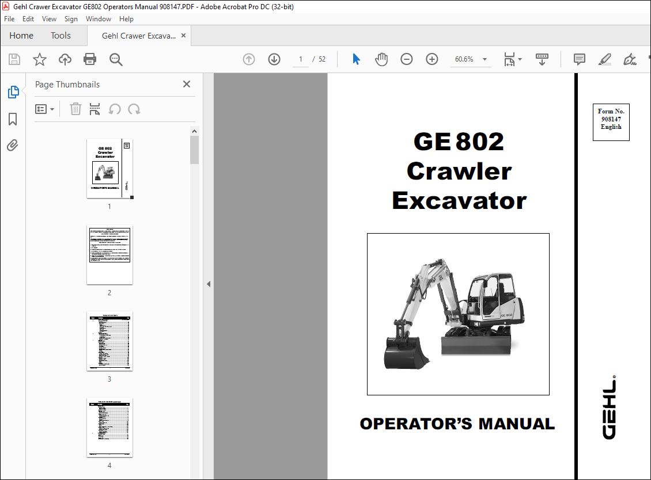Image resolution: width=651 pixels, height=480 pixels.
Task: Click the "52" total pages text
Action: pos(322,59)
